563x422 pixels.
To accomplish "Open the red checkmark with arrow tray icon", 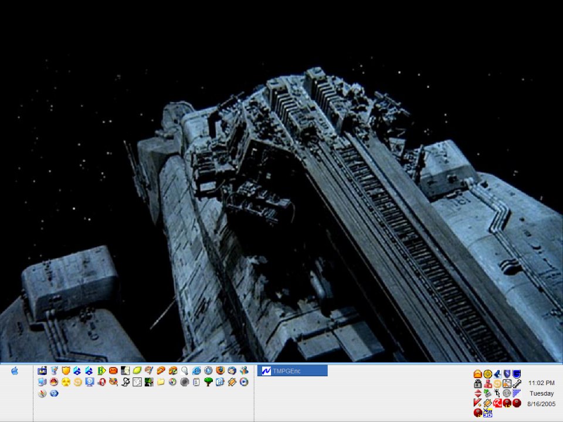I will click(478, 403).
